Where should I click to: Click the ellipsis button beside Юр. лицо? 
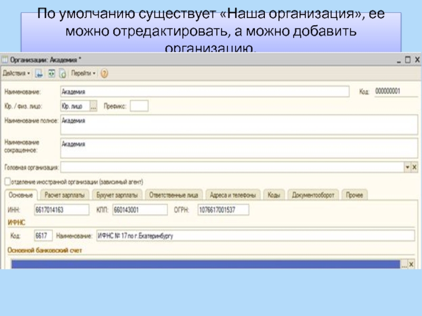(x=93, y=106)
